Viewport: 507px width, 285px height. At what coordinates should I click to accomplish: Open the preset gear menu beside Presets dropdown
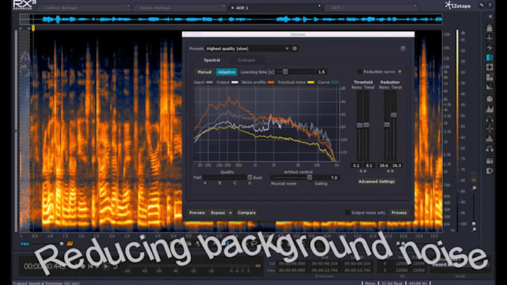295,48
